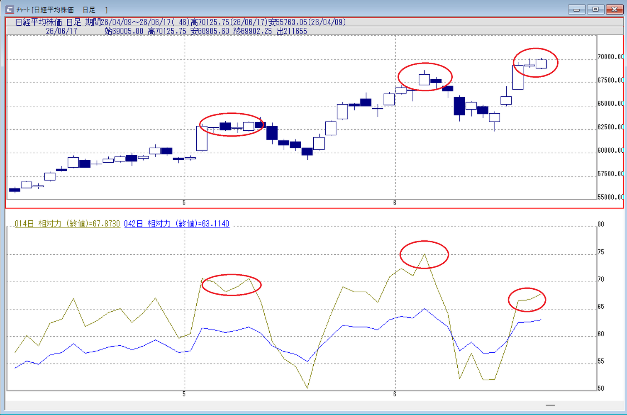Click the 62500.00 price axis label
The width and height of the screenshot is (627, 415).
[610, 127]
